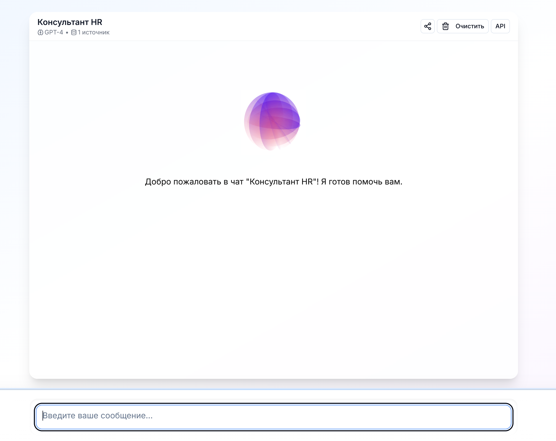This screenshot has height=441, width=556.
Task: Click the share icon button
Action: (427, 26)
